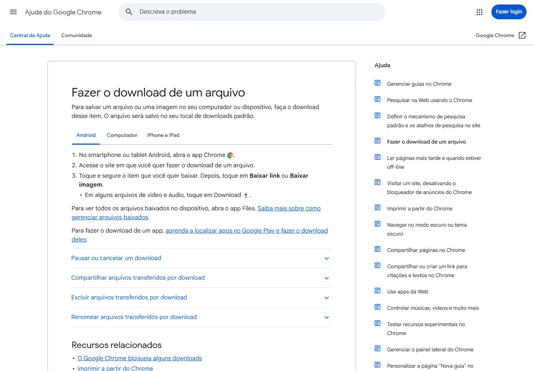The width and height of the screenshot is (534, 371).
Task: Open Imprimir a partir do Chrome related link
Action: [x=115, y=368]
